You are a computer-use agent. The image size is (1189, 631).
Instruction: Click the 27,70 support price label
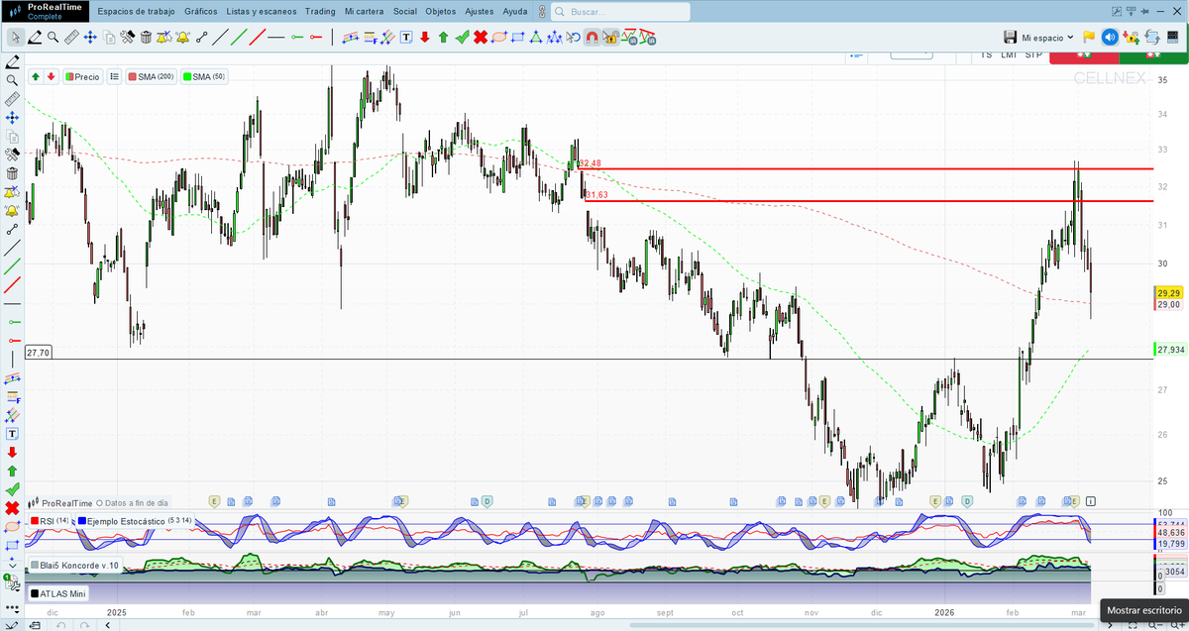point(39,352)
